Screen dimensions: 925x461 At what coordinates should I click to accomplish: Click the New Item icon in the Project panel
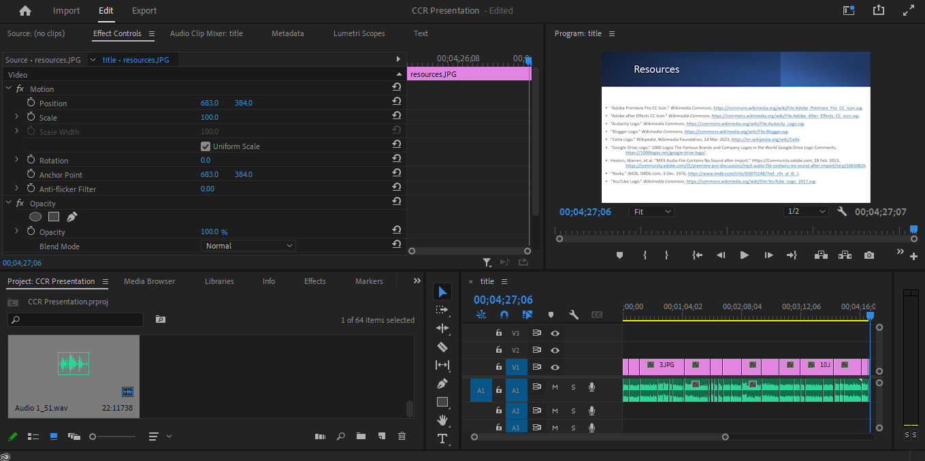[382, 436]
